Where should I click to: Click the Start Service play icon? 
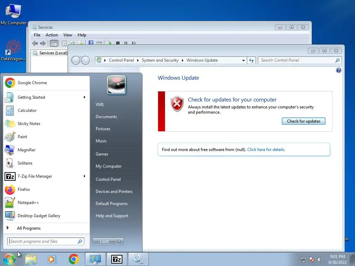pyautogui.click(x=110, y=43)
